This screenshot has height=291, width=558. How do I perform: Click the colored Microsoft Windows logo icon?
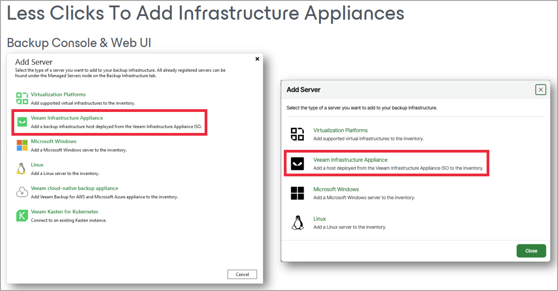tap(22, 145)
